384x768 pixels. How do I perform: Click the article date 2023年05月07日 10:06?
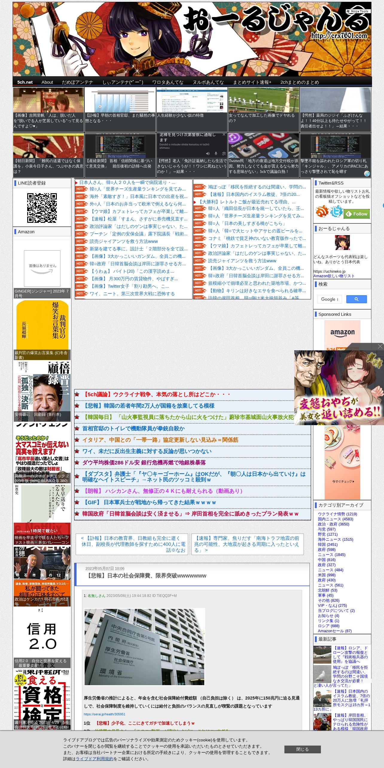[x=105, y=568]
